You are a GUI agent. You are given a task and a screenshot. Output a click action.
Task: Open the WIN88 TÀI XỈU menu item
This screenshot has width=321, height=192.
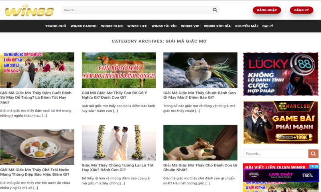pyautogui.click(x=164, y=26)
